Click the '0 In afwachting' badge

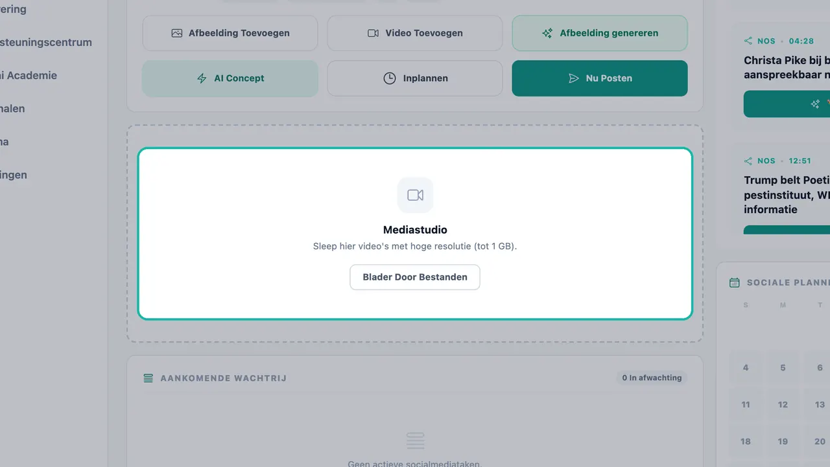pyautogui.click(x=652, y=378)
